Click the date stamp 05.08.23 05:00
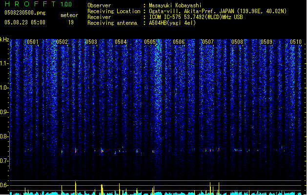307x195 pixels. click(x=25, y=22)
